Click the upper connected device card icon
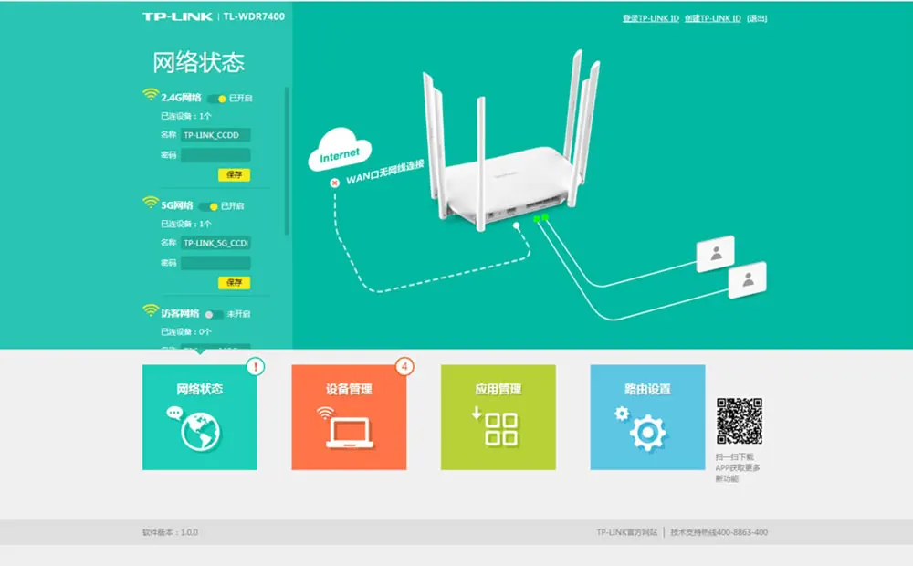 pyautogui.click(x=716, y=254)
